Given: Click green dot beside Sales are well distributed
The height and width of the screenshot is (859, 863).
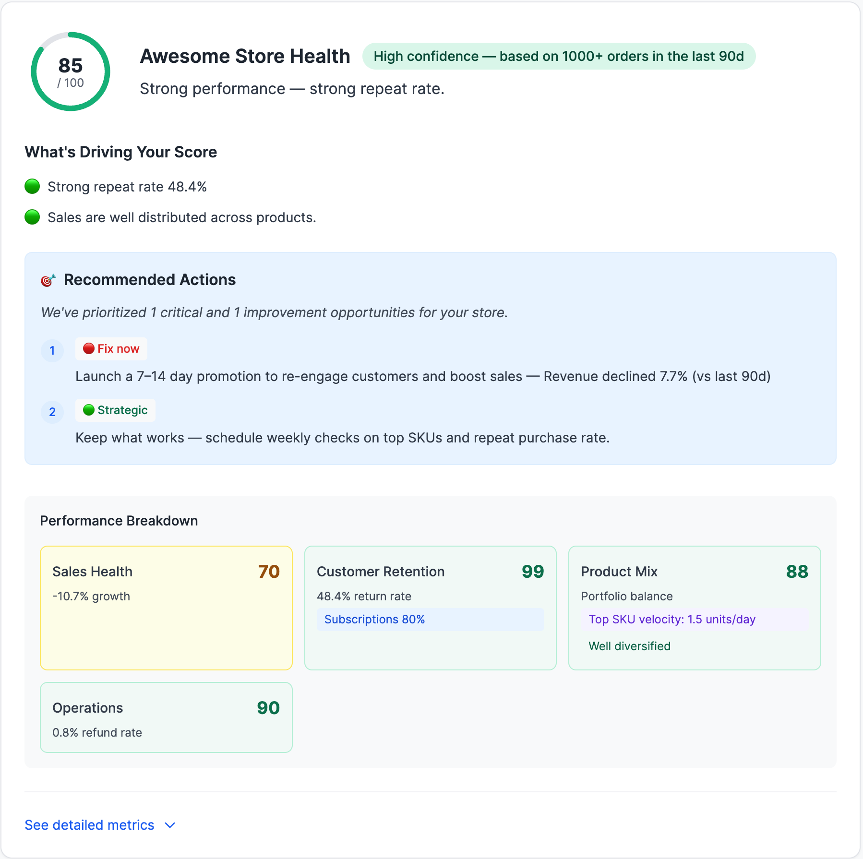Looking at the screenshot, I should click(x=32, y=217).
